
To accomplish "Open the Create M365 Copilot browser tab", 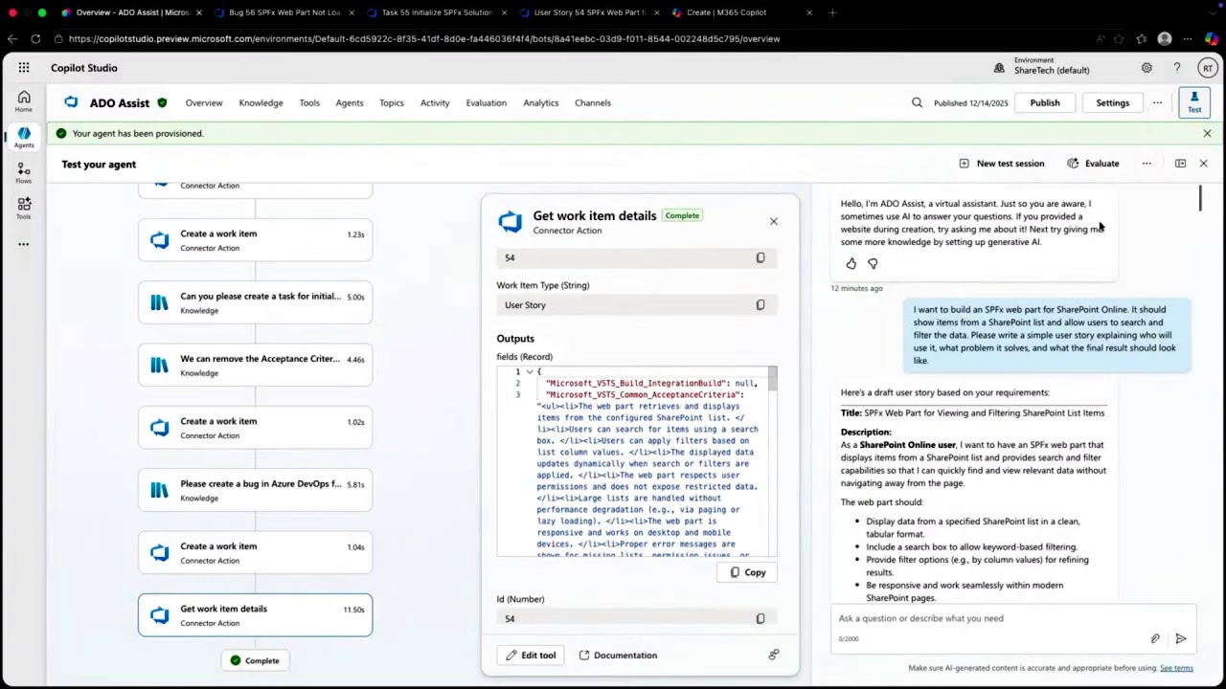I will click(741, 12).
